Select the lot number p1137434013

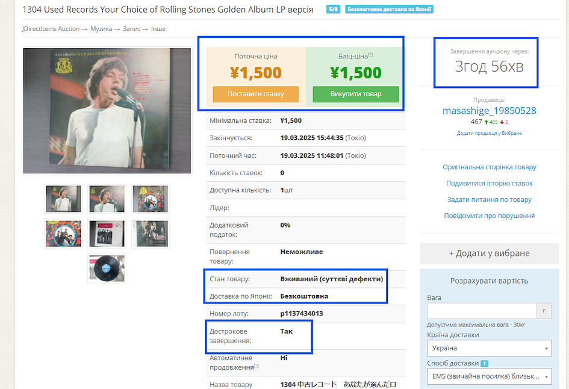302,314
